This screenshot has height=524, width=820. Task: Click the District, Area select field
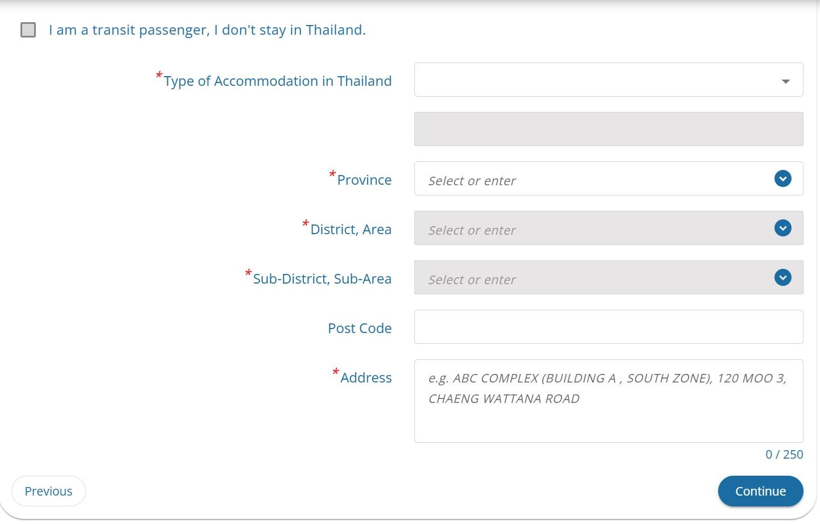pos(608,228)
